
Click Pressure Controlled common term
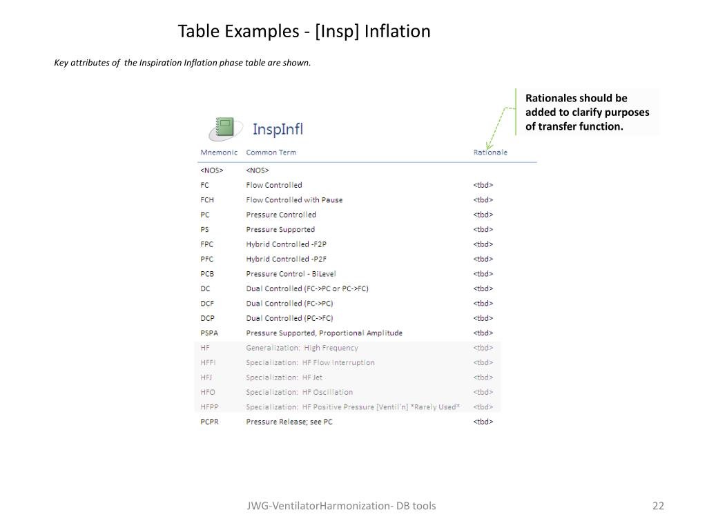(x=281, y=215)
